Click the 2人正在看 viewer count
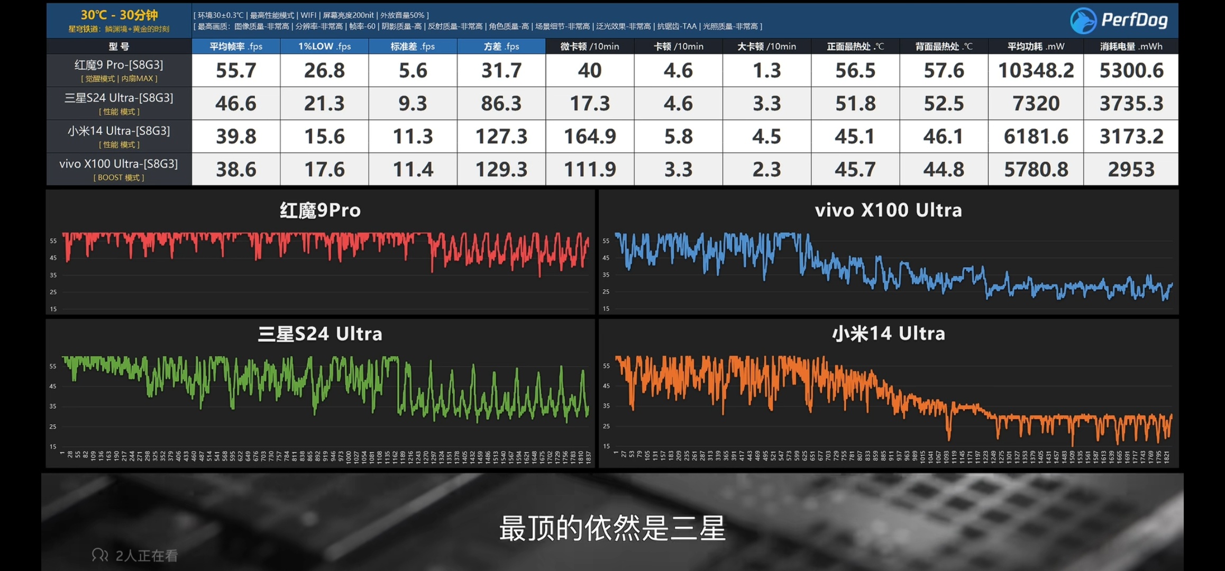Screen dimensions: 1225x571 [x=147, y=555]
